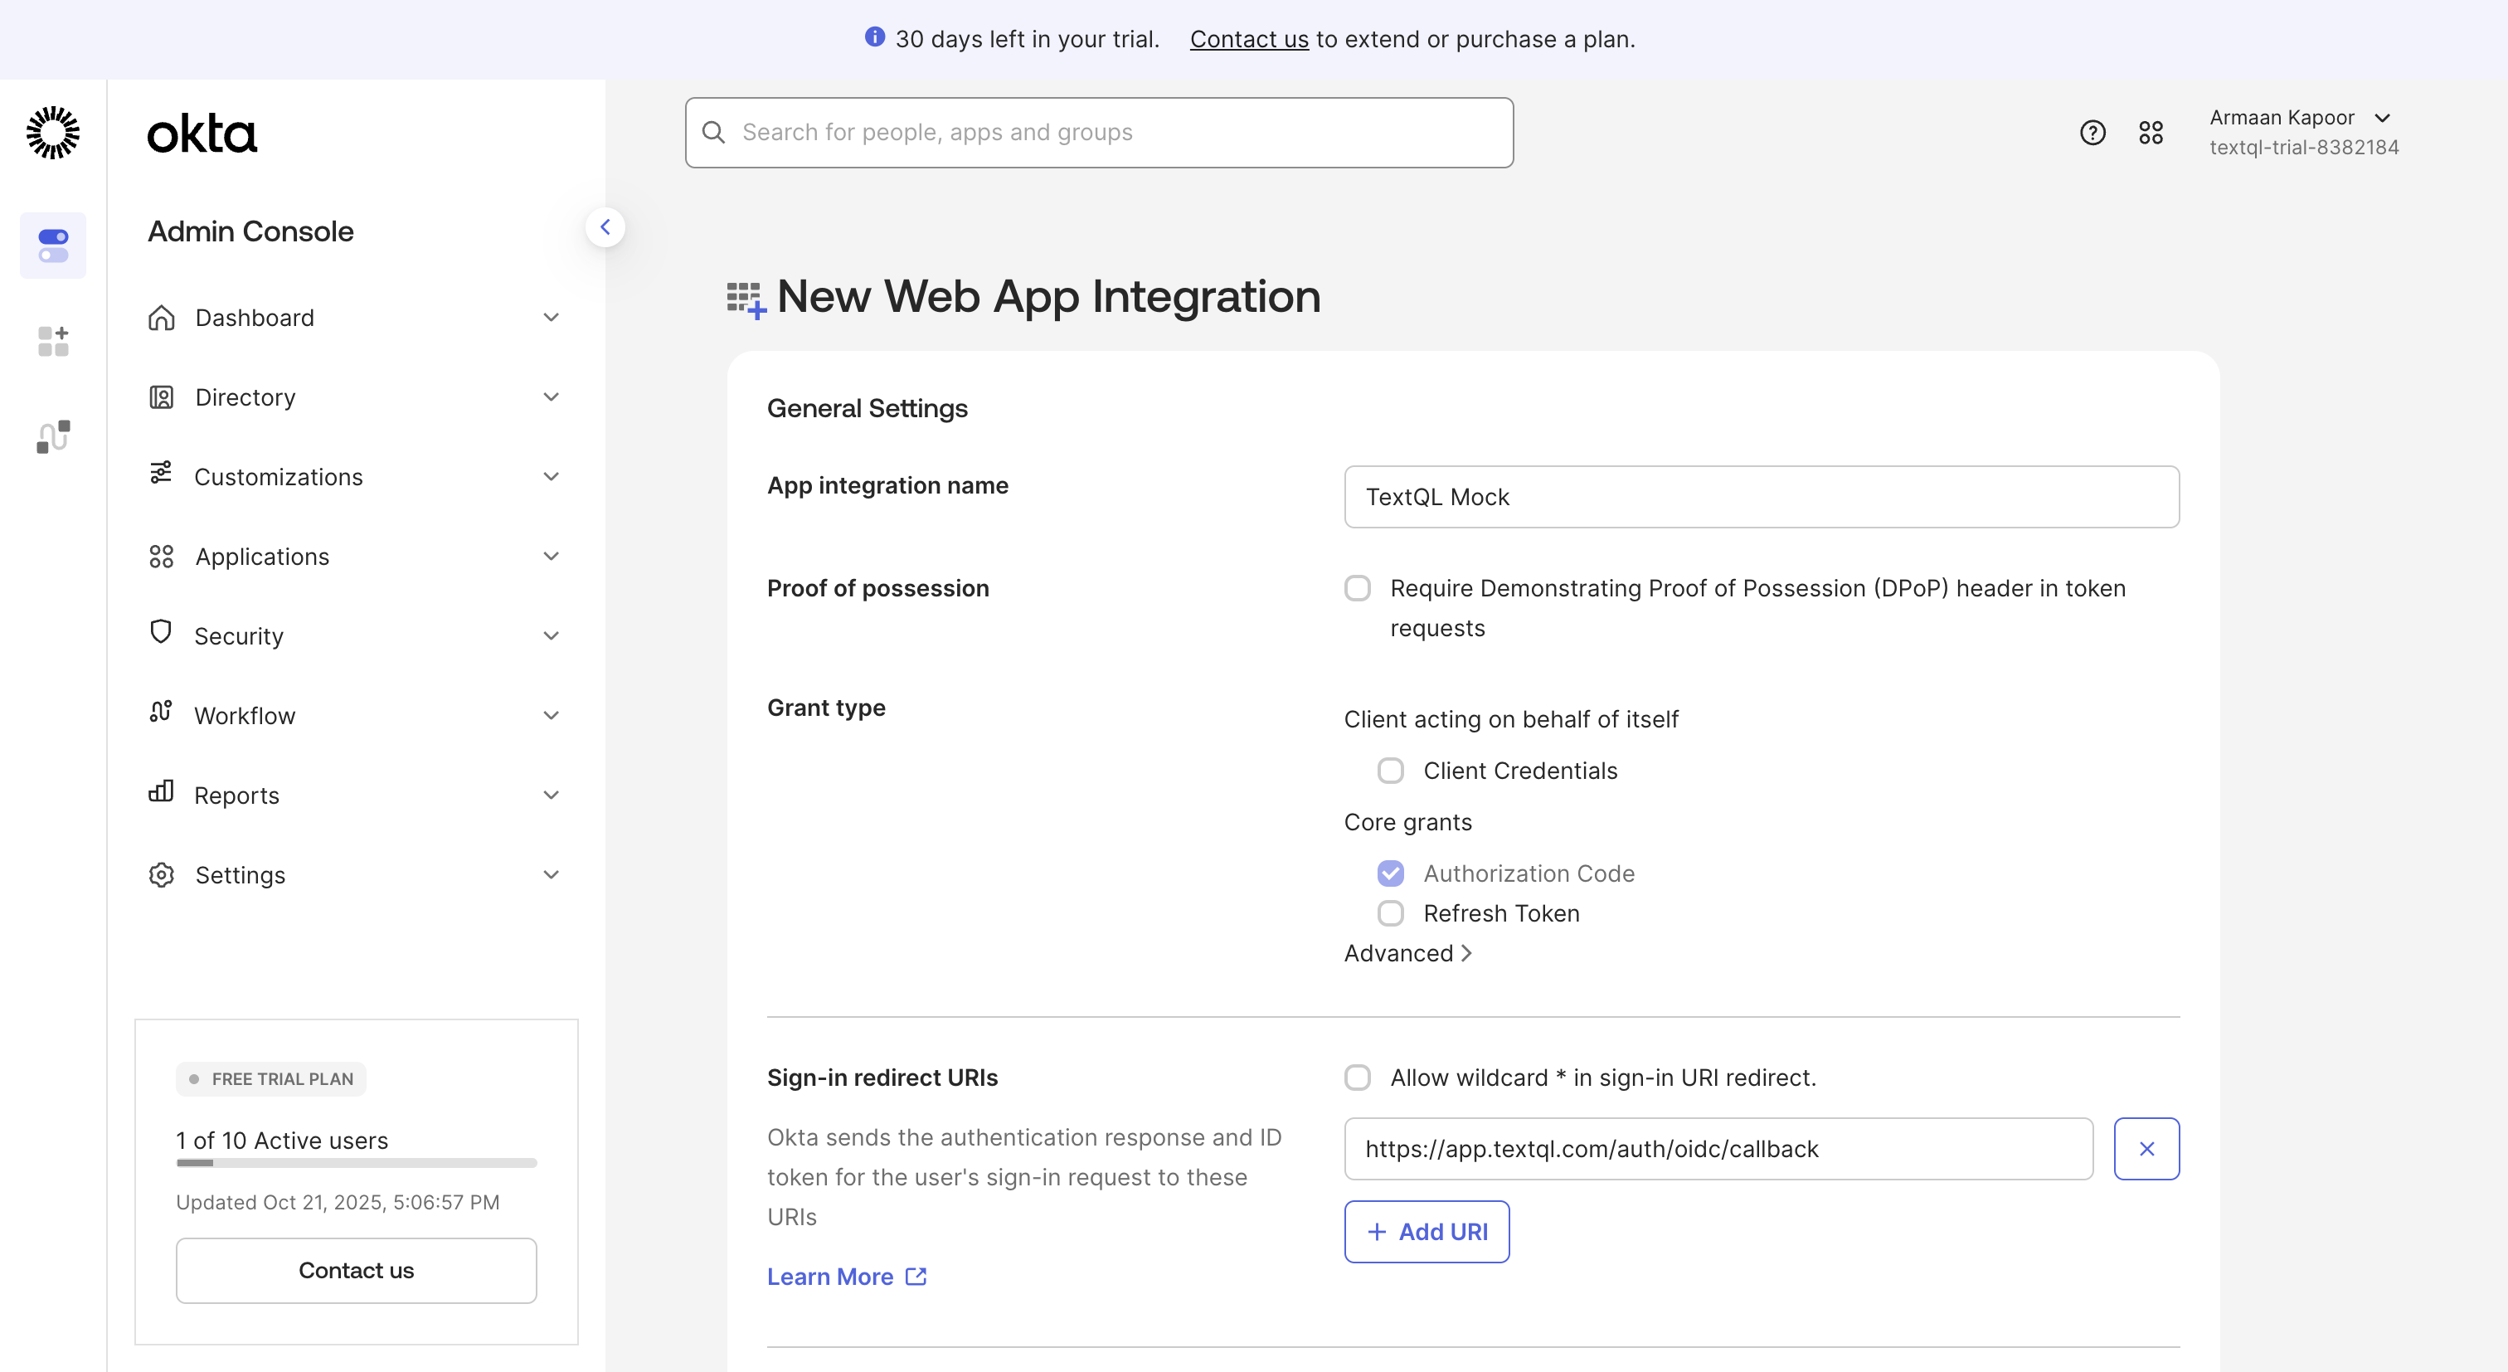This screenshot has width=2508, height=1372.
Task: Open the add-apps grid icon in the left rail
Action: coord(52,341)
